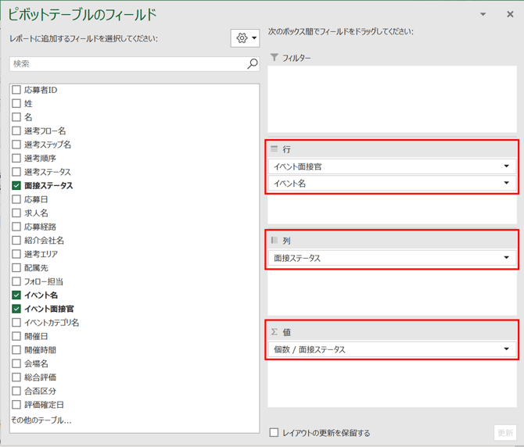Viewport: 524px width, 447px height.
Task: Expand the イベント面接官 dropdown in rows
Action: point(506,166)
